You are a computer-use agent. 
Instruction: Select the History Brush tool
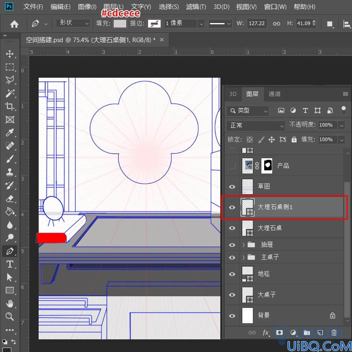(x=10, y=185)
